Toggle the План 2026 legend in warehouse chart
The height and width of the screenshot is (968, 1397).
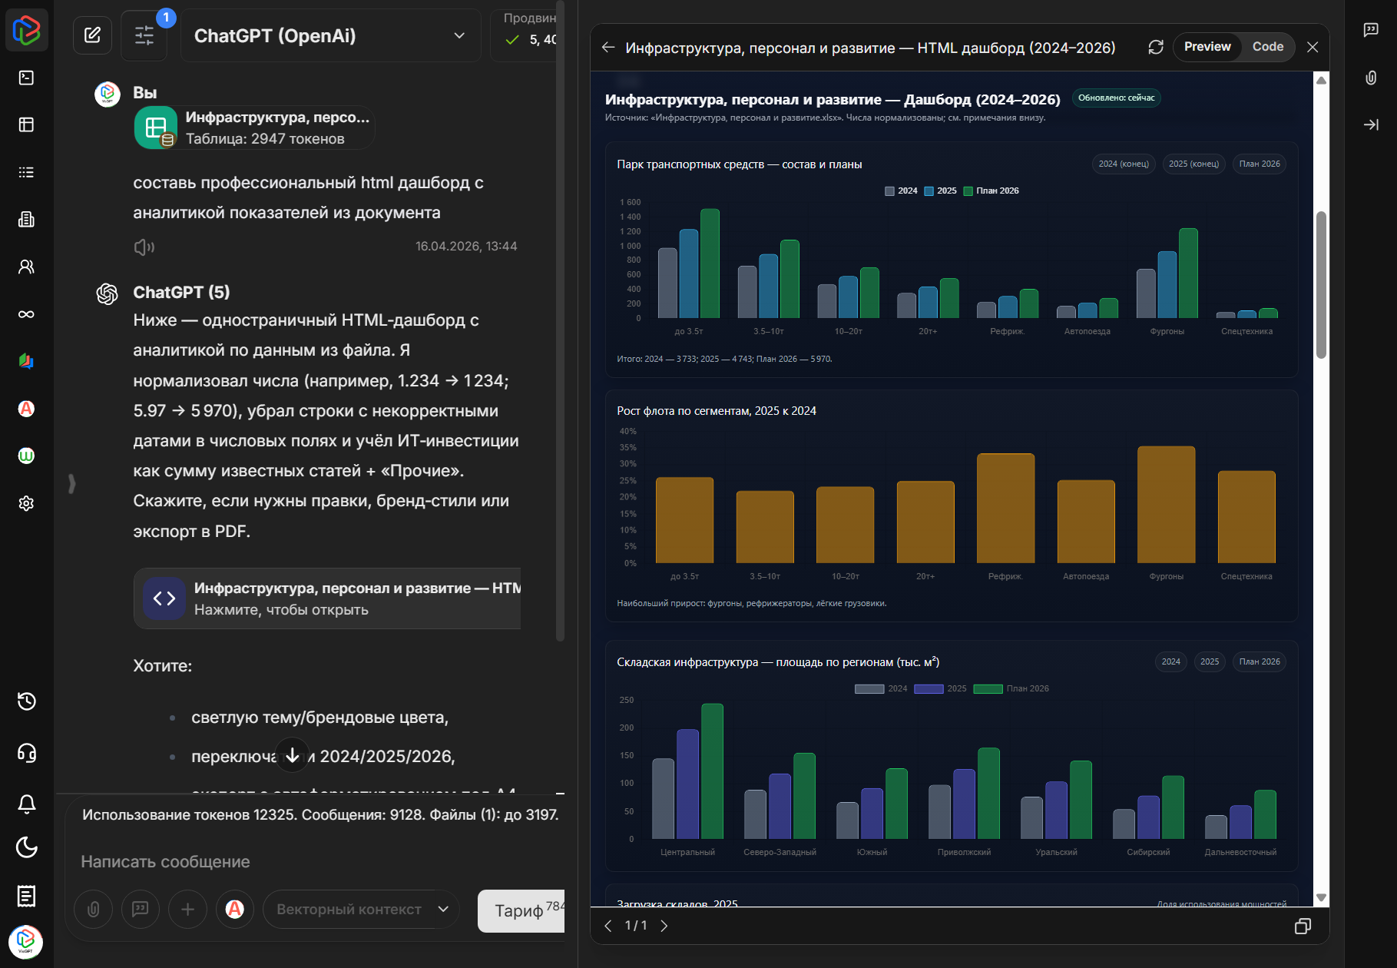[x=1011, y=688]
